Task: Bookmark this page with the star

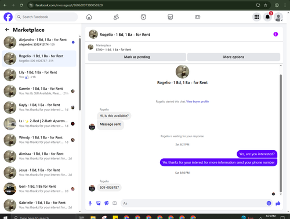Action: [x=266, y=5]
